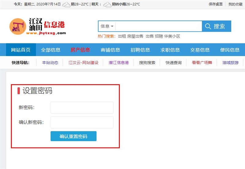
Task: Click tomorrow's weather cloud icon
Action: 107,4
